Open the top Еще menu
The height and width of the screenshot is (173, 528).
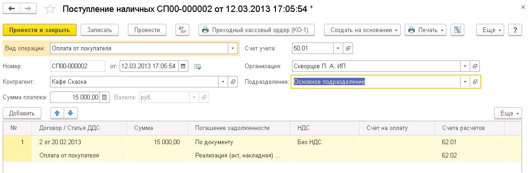click(490, 30)
